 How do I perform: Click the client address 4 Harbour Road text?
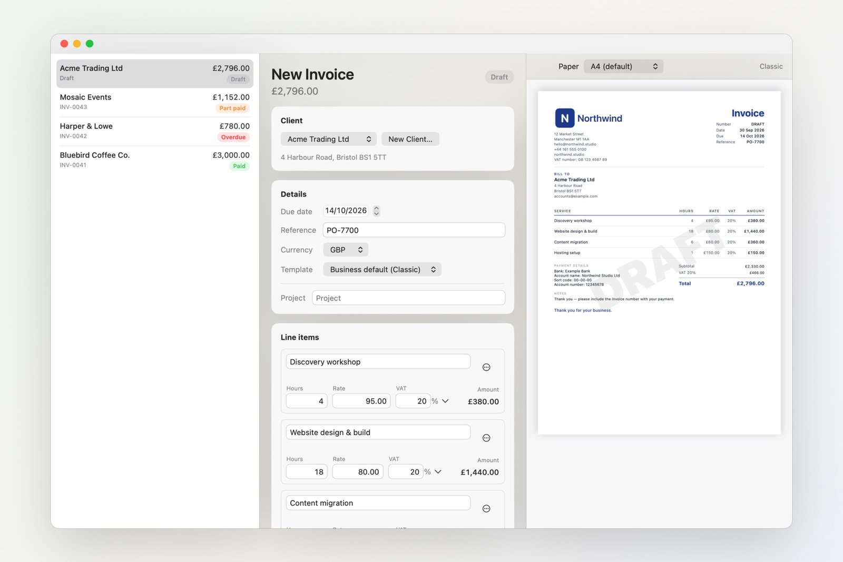coord(334,157)
